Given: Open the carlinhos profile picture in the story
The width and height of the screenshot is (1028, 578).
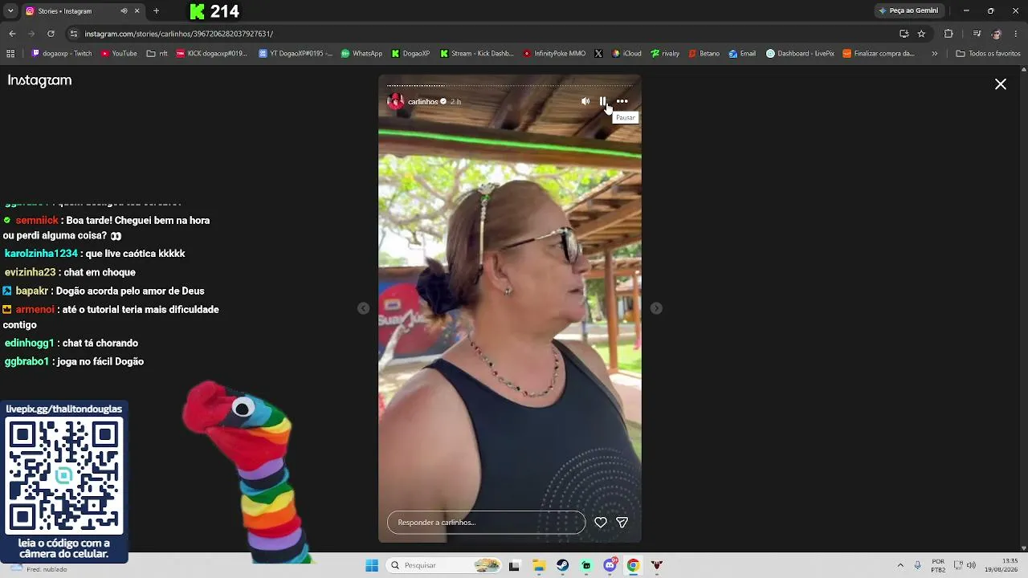Looking at the screenshot, I should pyautogui.click(x=396, y=102).
